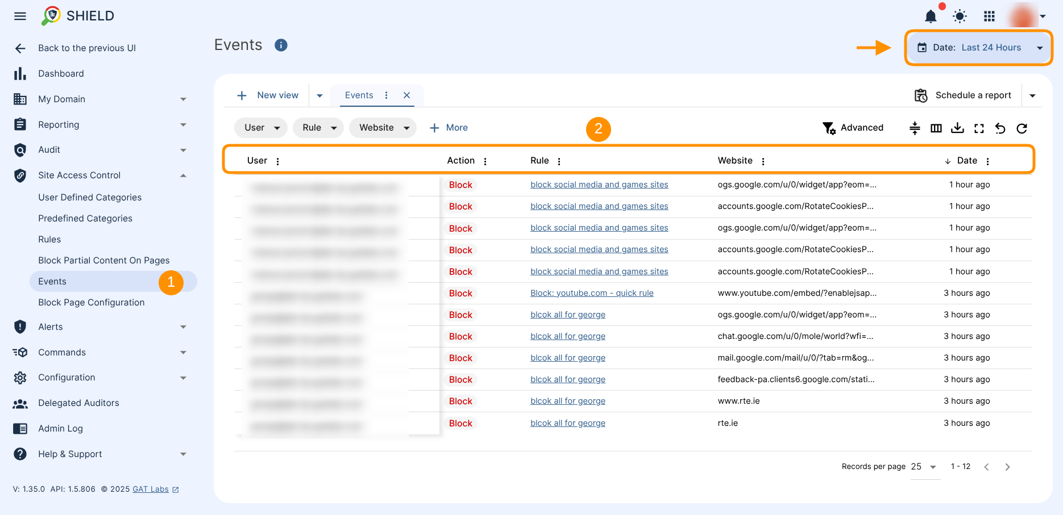This screenshot has width=1063, height=515.
Task: Open the apps grid launcher
Action: (990, 16)
